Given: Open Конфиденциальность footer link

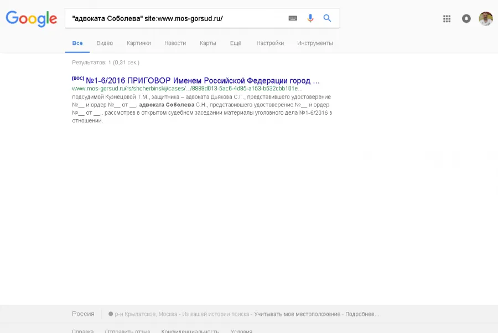Looking at the screenshot, I should click(x=190, y=331).
